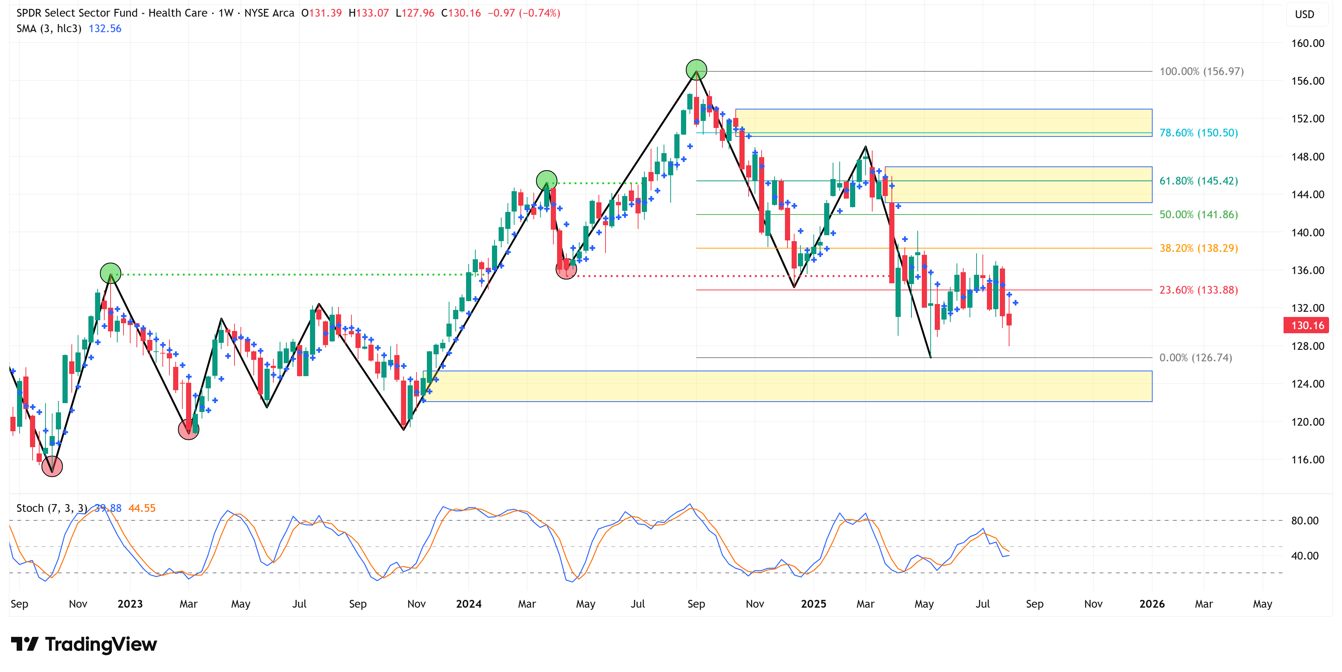Select green circle at March 2024 high
Viewport: 1342px width, 672px height.
tap(546, 181)
